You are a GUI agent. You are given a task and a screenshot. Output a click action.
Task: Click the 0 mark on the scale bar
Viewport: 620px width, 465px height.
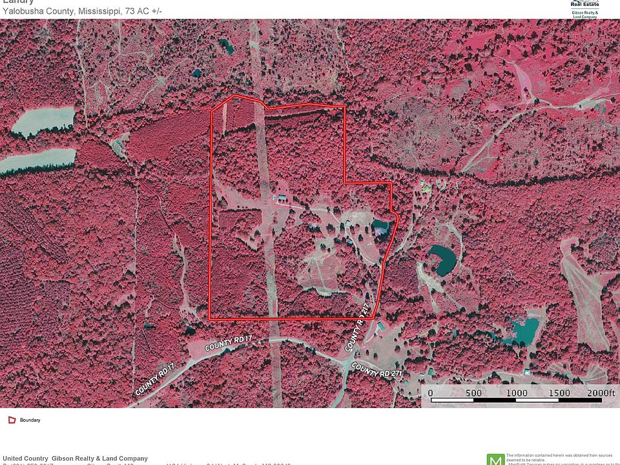[431, 393]
